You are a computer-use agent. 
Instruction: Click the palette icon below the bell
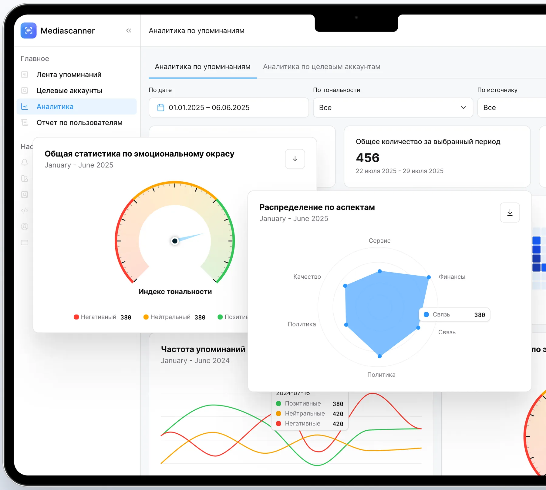click(x=25, y=179)
